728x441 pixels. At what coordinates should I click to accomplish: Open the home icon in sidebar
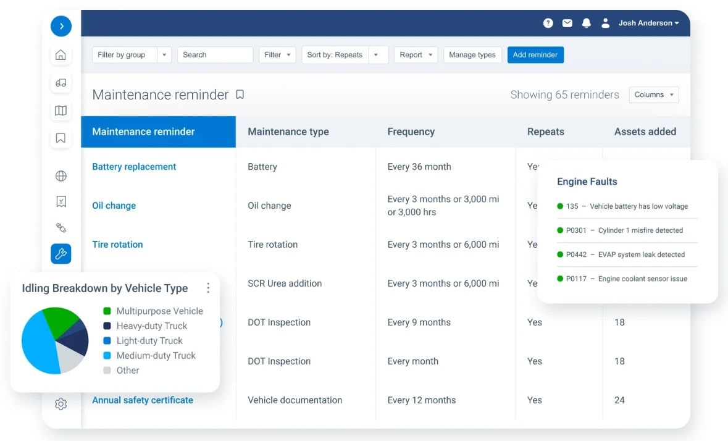[x=61, y=55]
